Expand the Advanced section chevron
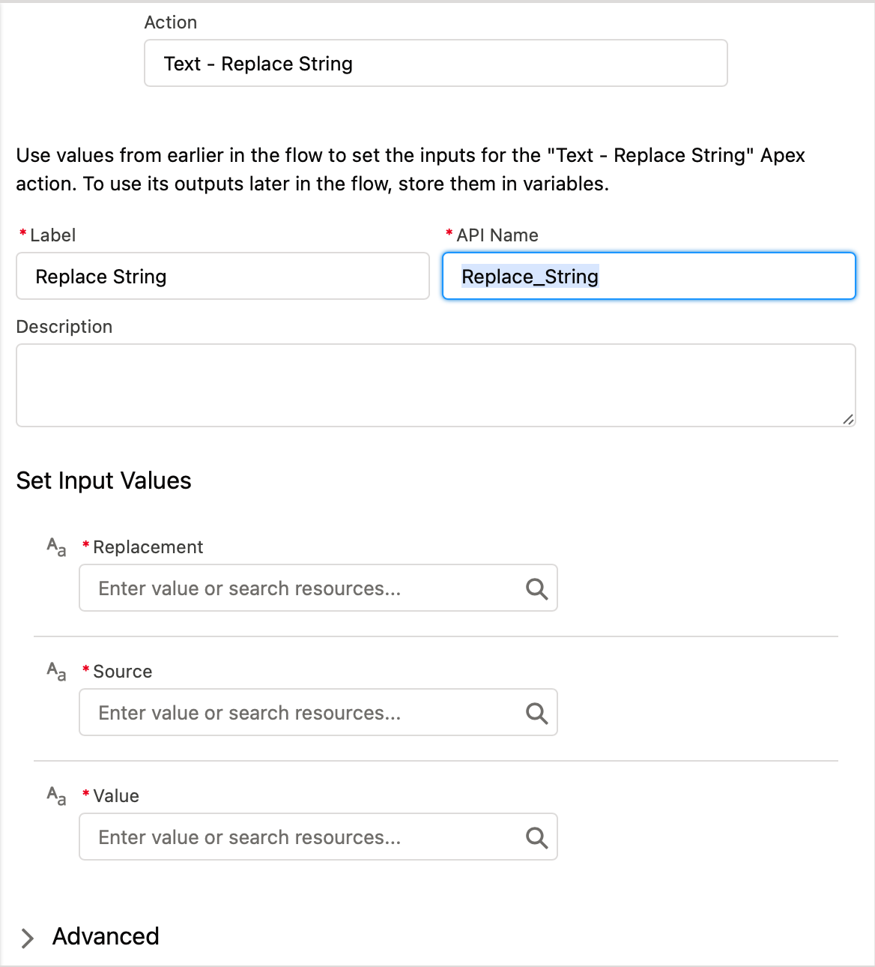The image size is (875, 967). (x=28, y=938)
